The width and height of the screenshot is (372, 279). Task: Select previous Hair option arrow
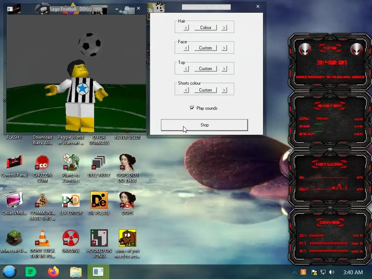click(x=186, y=28)
